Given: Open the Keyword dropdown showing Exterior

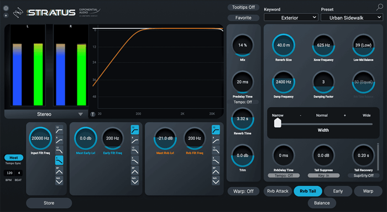Looking at the screenshot, I should pos(291,18).
